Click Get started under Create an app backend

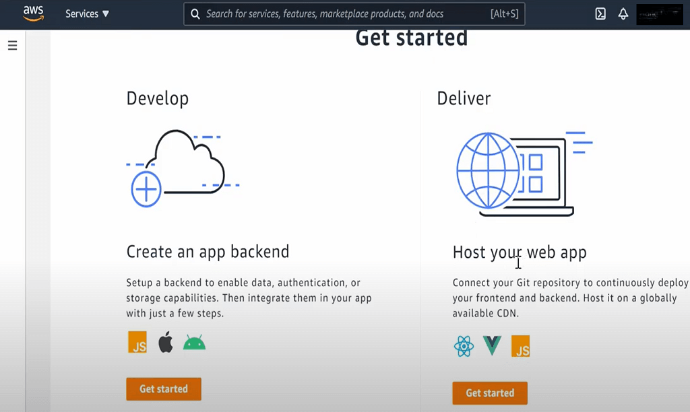[x=164, y=389]
